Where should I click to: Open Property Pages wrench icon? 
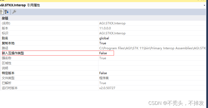[14, 12]
